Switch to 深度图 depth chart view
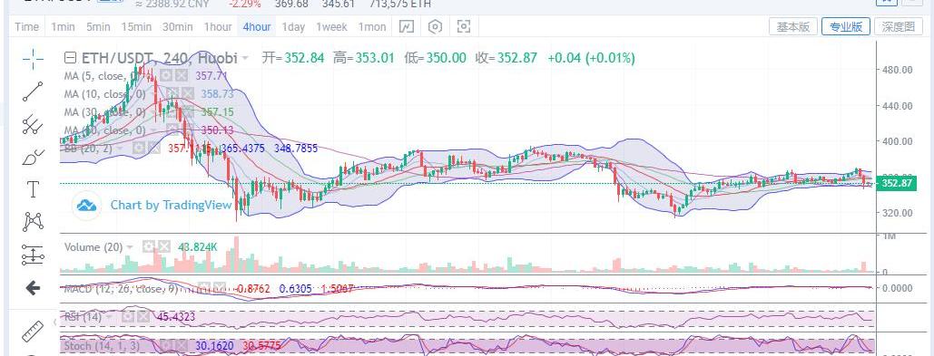The image size is (934, 356). [899, 27]
